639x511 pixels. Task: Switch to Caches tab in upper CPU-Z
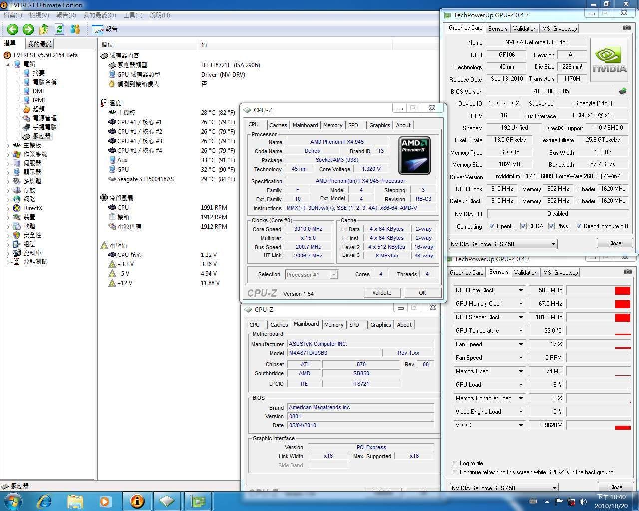pyautogui.click(x=278, y=125)
